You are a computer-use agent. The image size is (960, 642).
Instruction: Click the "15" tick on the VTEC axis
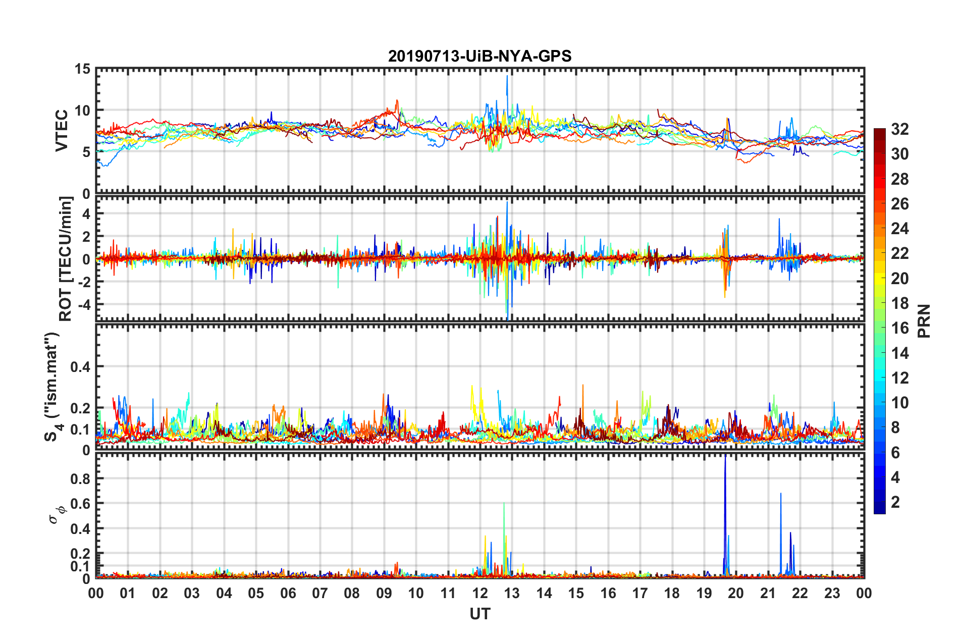point(83,69)
